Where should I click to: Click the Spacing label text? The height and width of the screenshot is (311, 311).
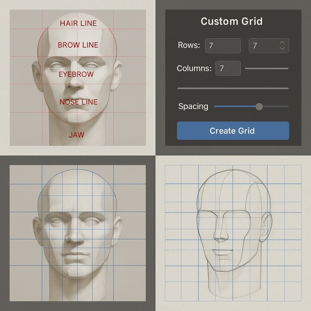193,106
